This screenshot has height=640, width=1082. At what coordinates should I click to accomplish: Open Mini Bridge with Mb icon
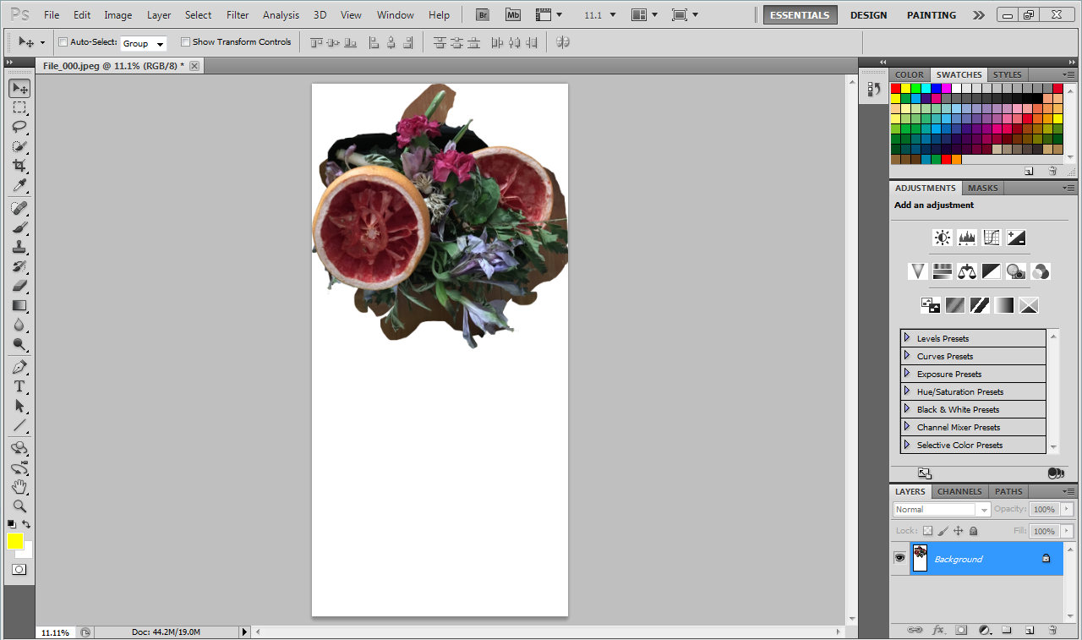[x=513, y=14]
